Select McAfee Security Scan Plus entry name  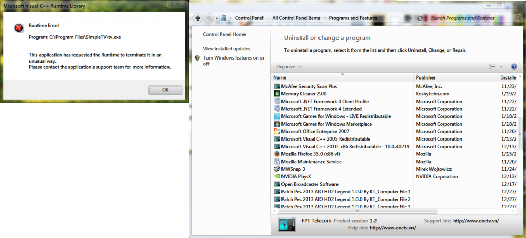(309, 86)
